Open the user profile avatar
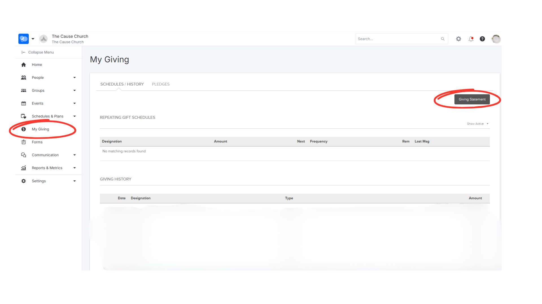This screenshot has width=542, height=304. tap(496, 39)
